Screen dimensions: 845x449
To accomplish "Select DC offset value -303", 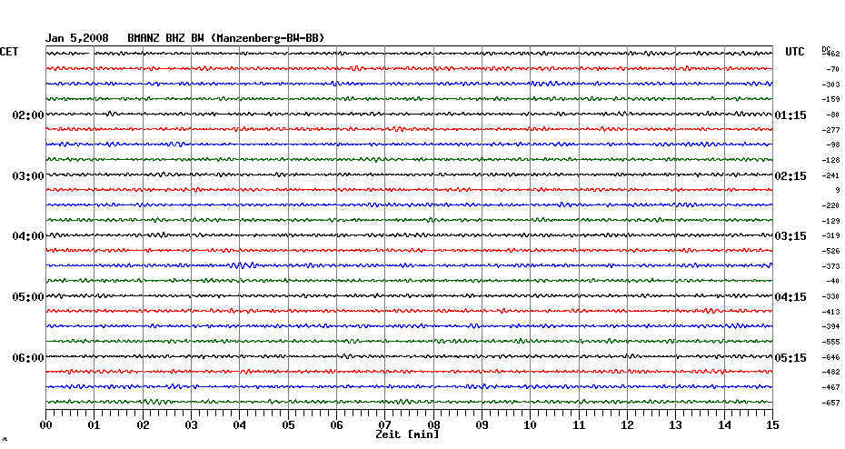I will pyautogui.click(x=831, y=85).
